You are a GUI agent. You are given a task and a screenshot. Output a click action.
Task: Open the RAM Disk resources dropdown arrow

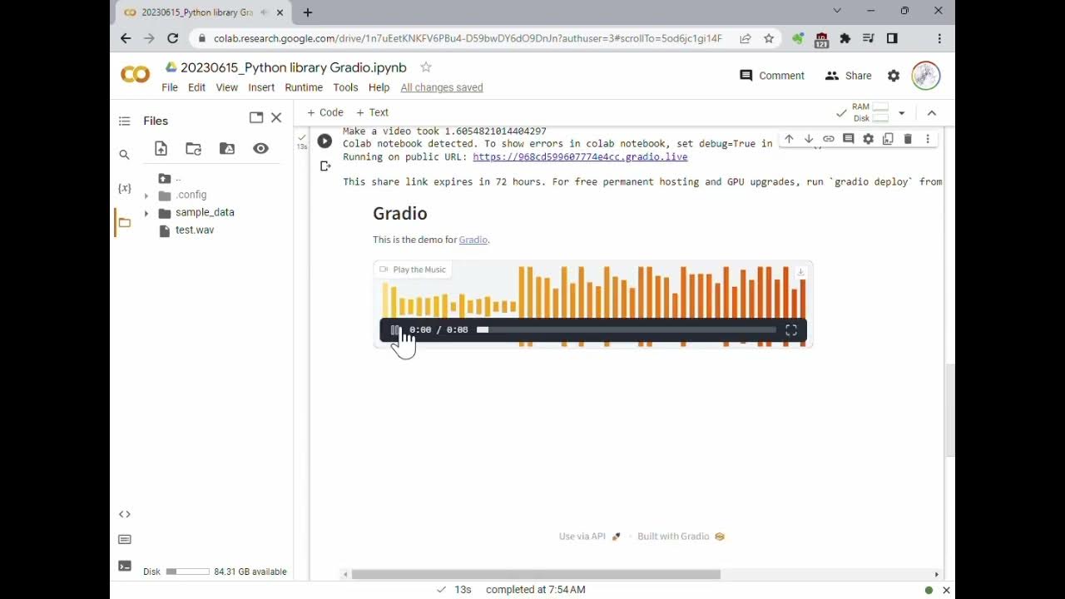click(x=901, y=113)
